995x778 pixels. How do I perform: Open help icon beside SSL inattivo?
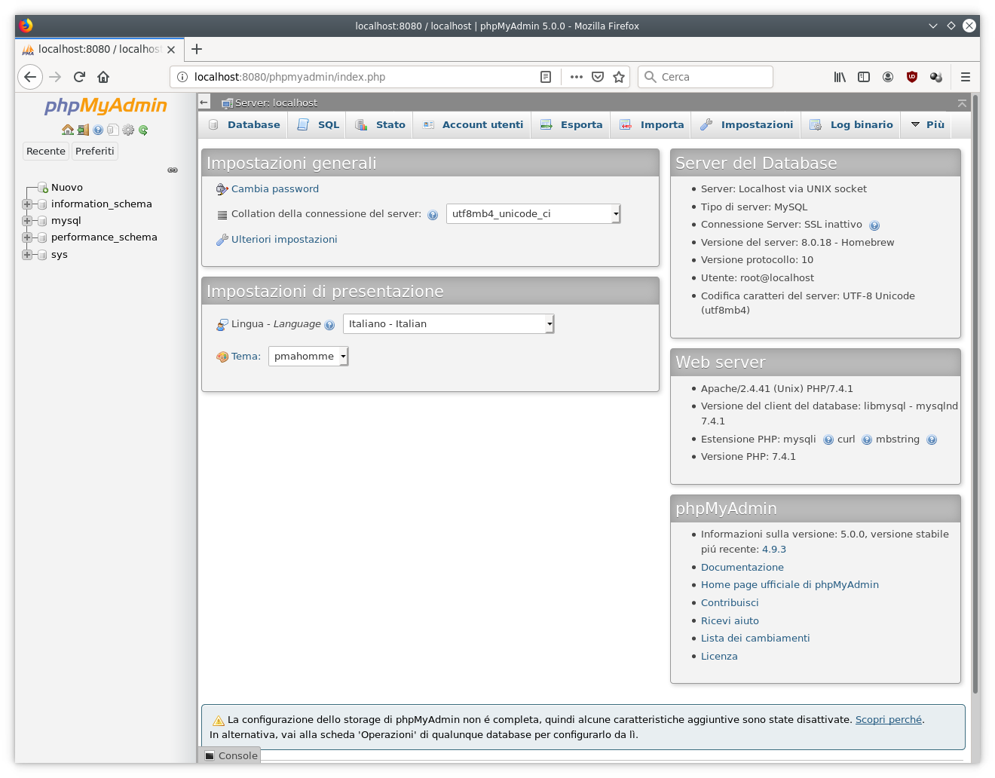[x=874, y=225]
